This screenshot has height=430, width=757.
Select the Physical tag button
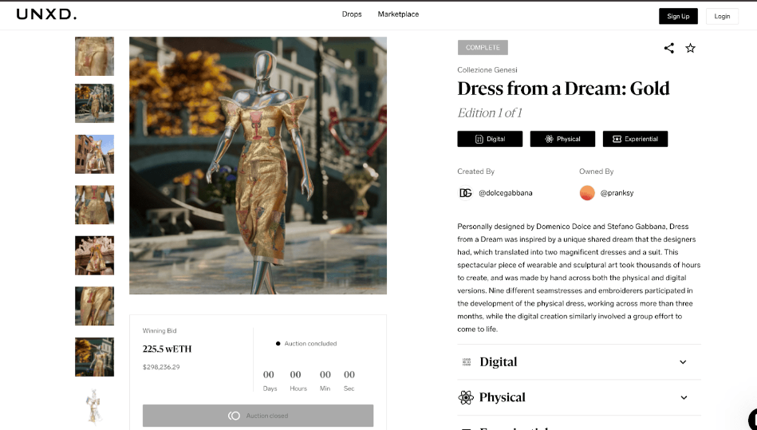point(562,139)
